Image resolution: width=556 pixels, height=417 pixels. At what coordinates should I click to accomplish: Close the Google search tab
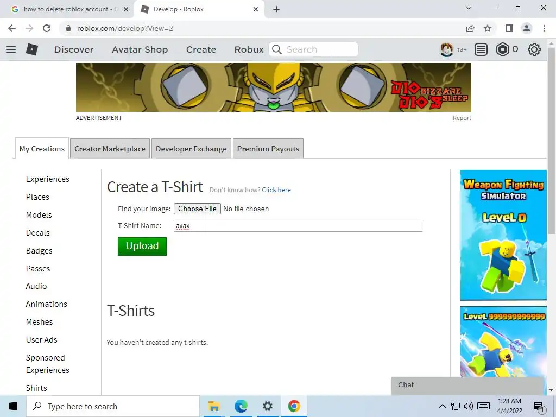point(126,10)
